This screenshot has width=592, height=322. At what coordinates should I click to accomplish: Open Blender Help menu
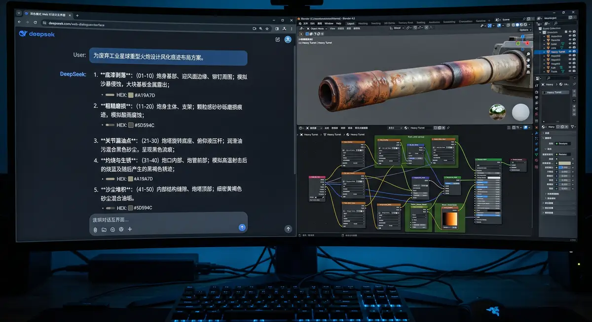(x=338, y=23)
